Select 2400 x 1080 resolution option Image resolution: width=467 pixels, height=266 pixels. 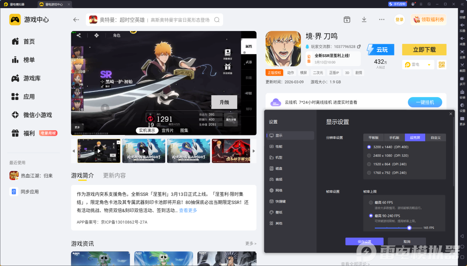[x=369, y=156]
